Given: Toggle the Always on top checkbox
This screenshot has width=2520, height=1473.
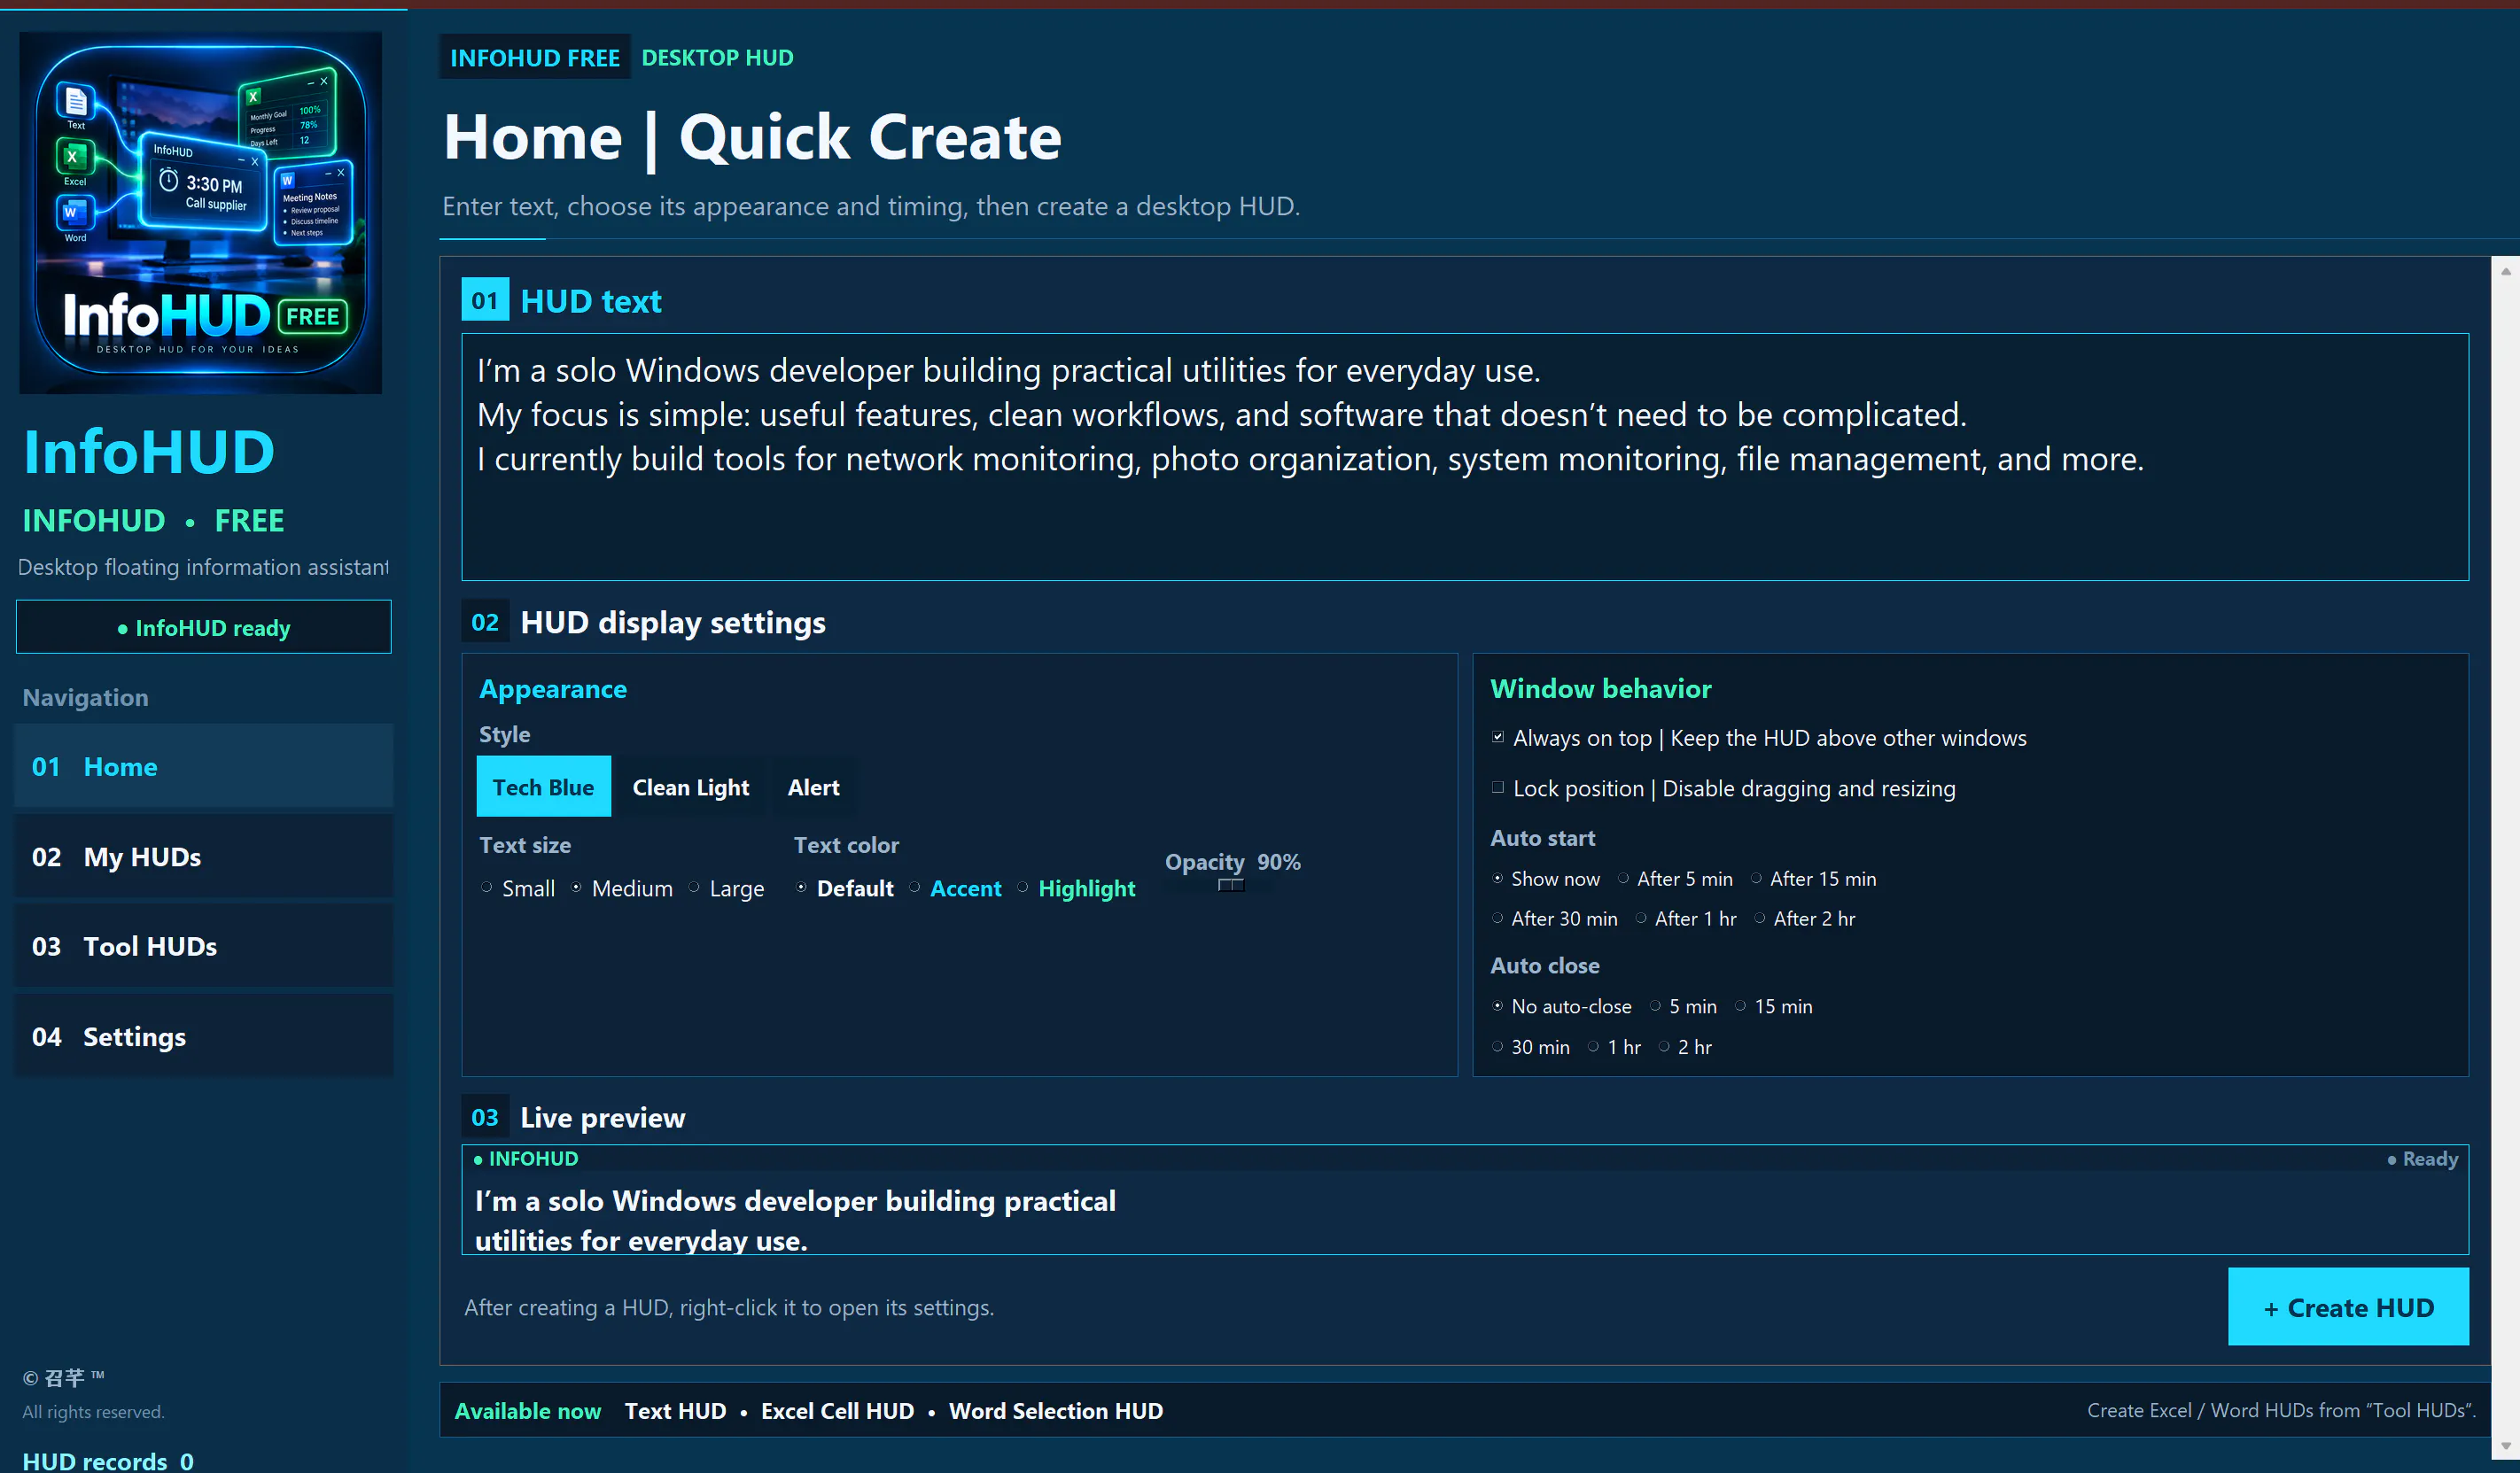Looking at the screenshot, I should 1498,738.
